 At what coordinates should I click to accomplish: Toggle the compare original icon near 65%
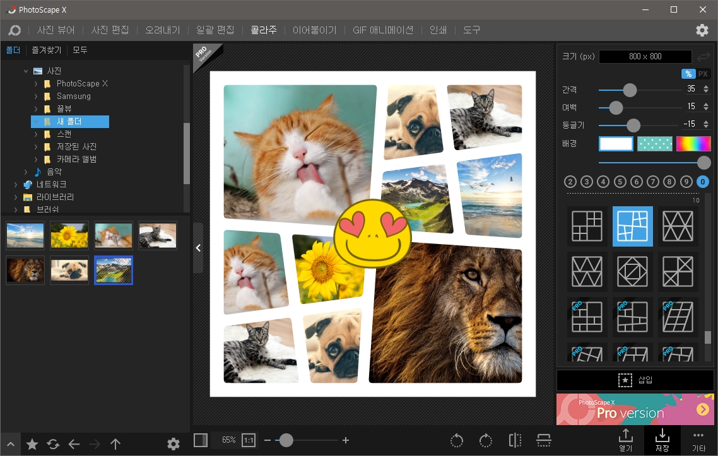(201, 440)
